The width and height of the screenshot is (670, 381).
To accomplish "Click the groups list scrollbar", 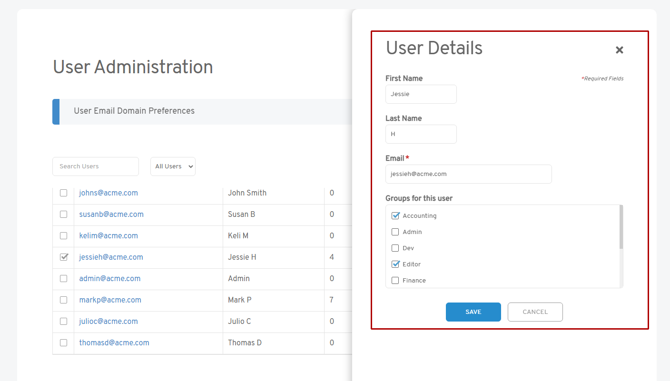I will [621, 227].
